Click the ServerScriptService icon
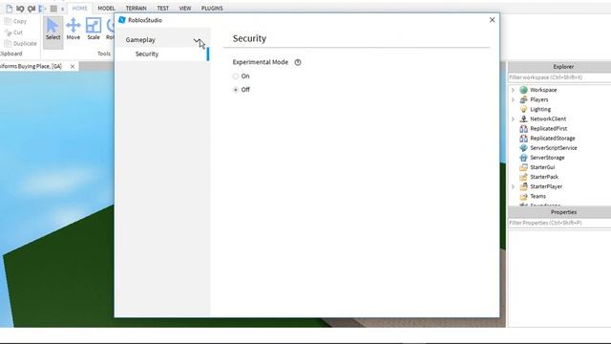Image resolution: width=611 pixels, height=344 pixels. (x=523, y=148)
